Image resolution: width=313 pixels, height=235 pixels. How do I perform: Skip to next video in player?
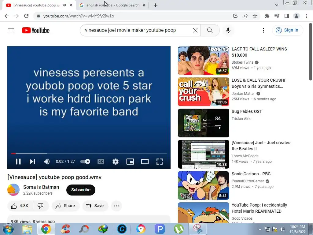(x=32, y=162)
